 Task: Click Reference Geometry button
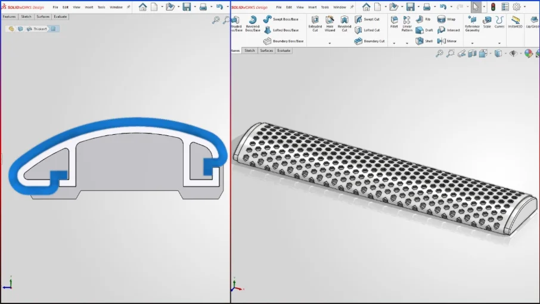pyautogui.click(x=472, y=24)
